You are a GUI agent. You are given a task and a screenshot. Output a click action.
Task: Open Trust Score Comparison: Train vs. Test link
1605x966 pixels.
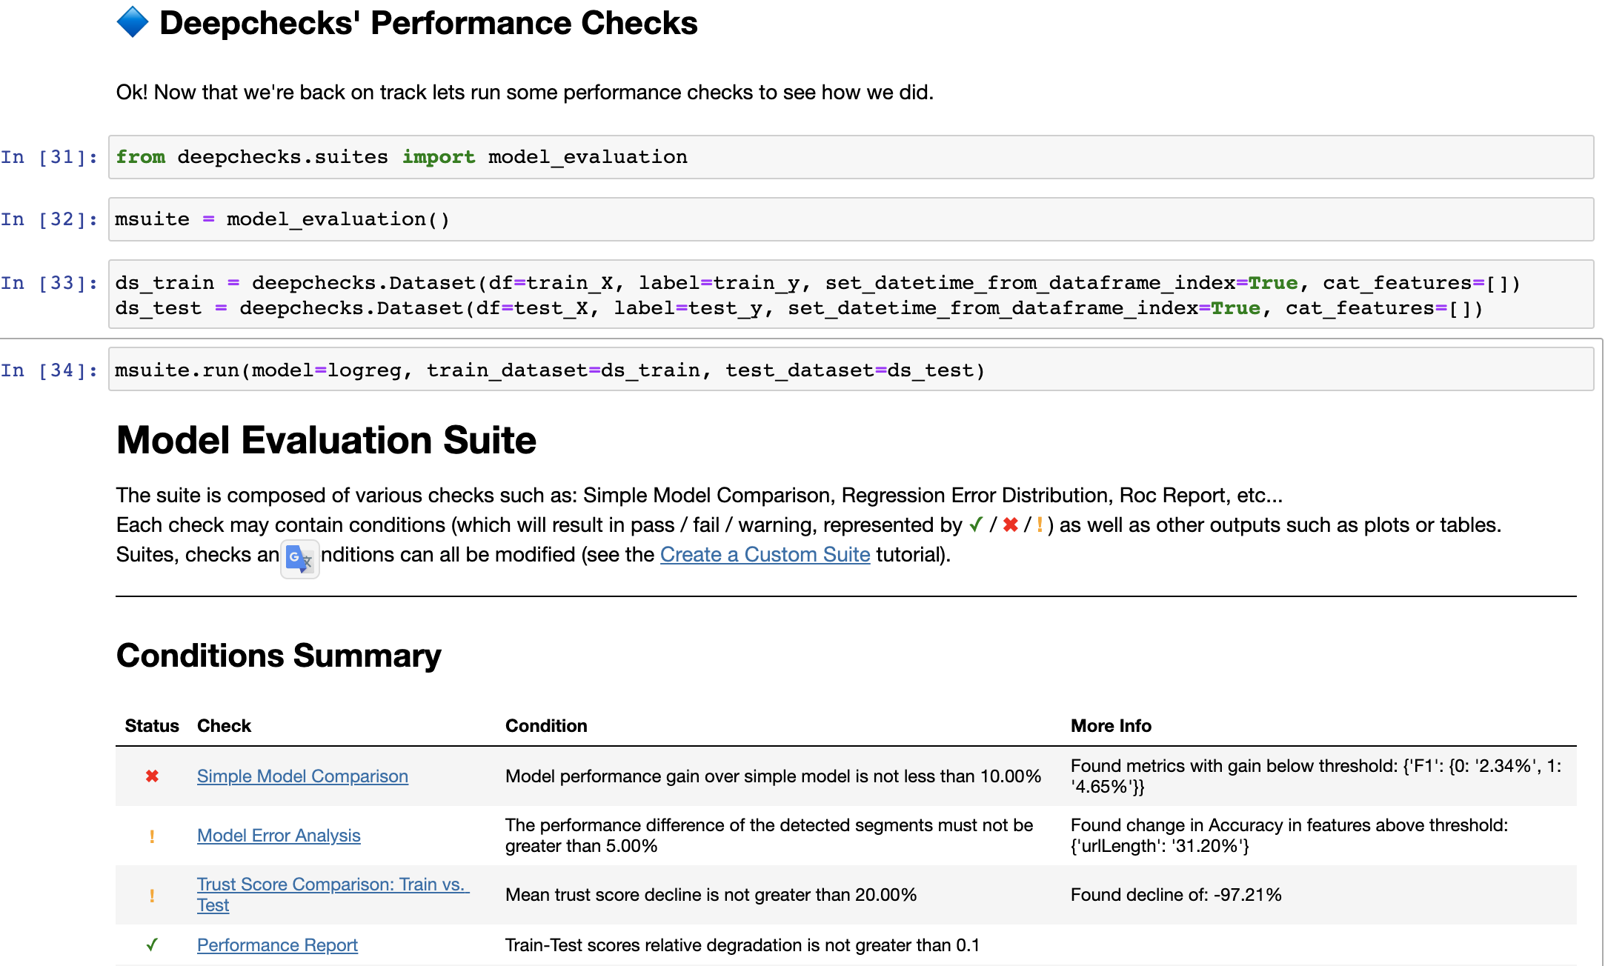tap(333, 895)
